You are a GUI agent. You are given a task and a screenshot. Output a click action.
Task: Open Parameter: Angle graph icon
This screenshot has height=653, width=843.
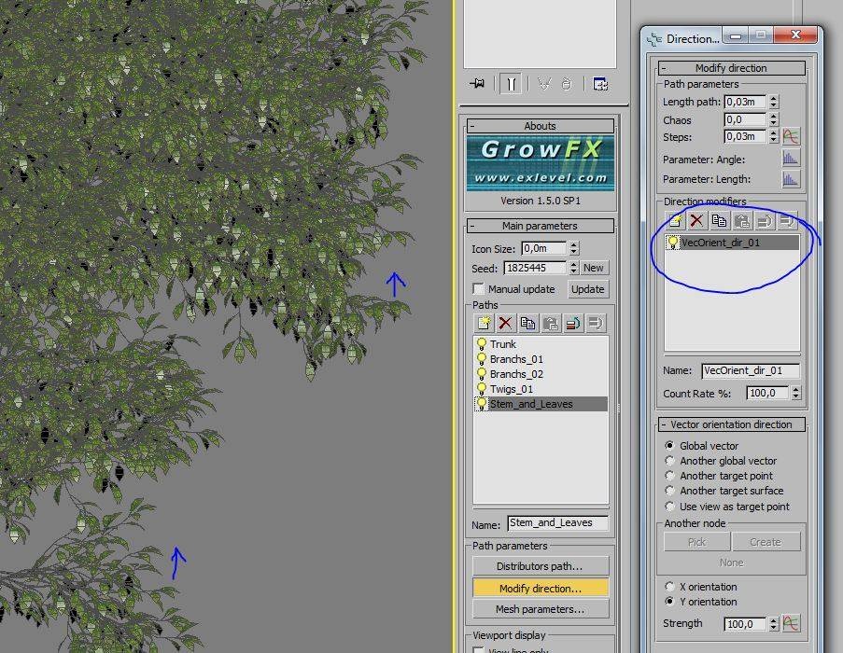coord(791,158)
